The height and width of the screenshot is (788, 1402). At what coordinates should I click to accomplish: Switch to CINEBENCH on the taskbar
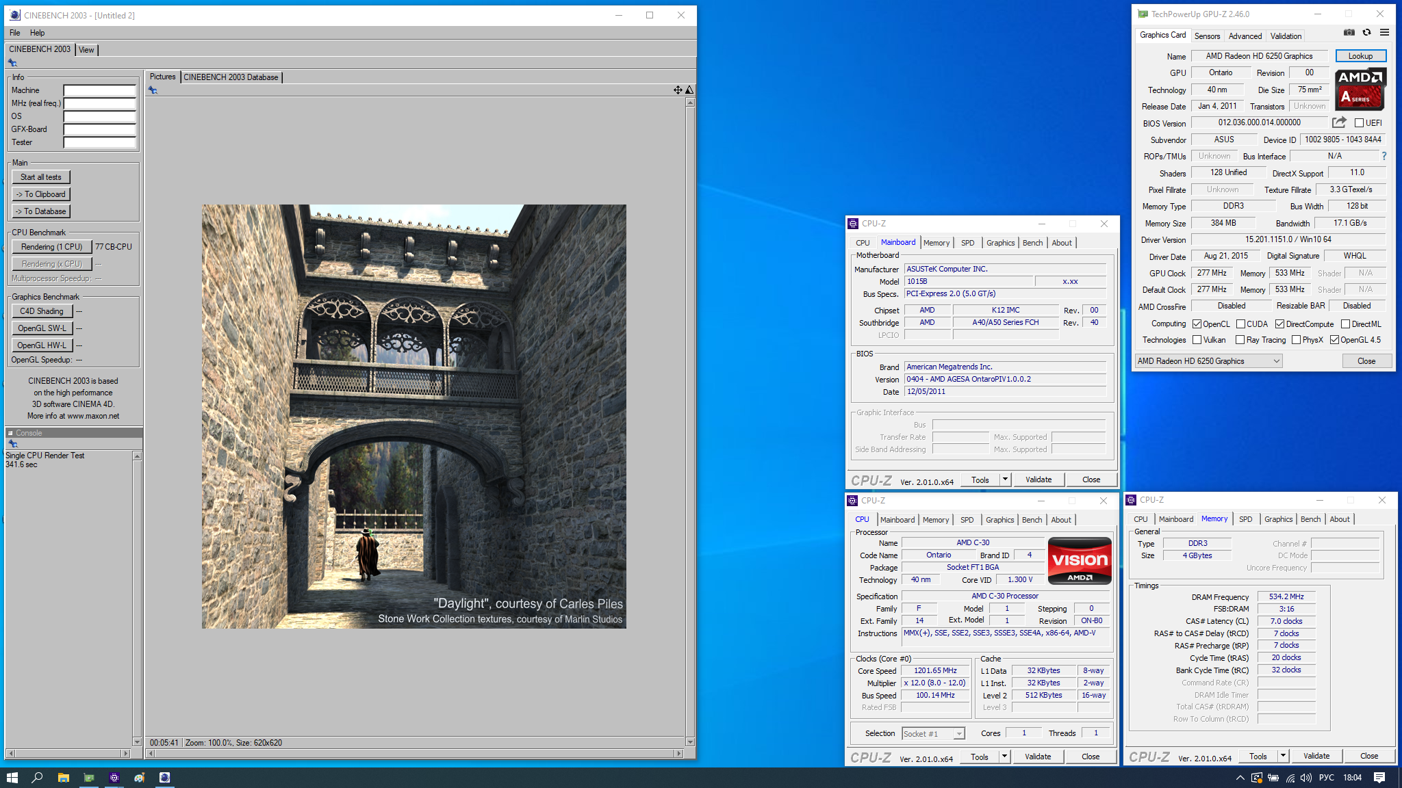164,778
